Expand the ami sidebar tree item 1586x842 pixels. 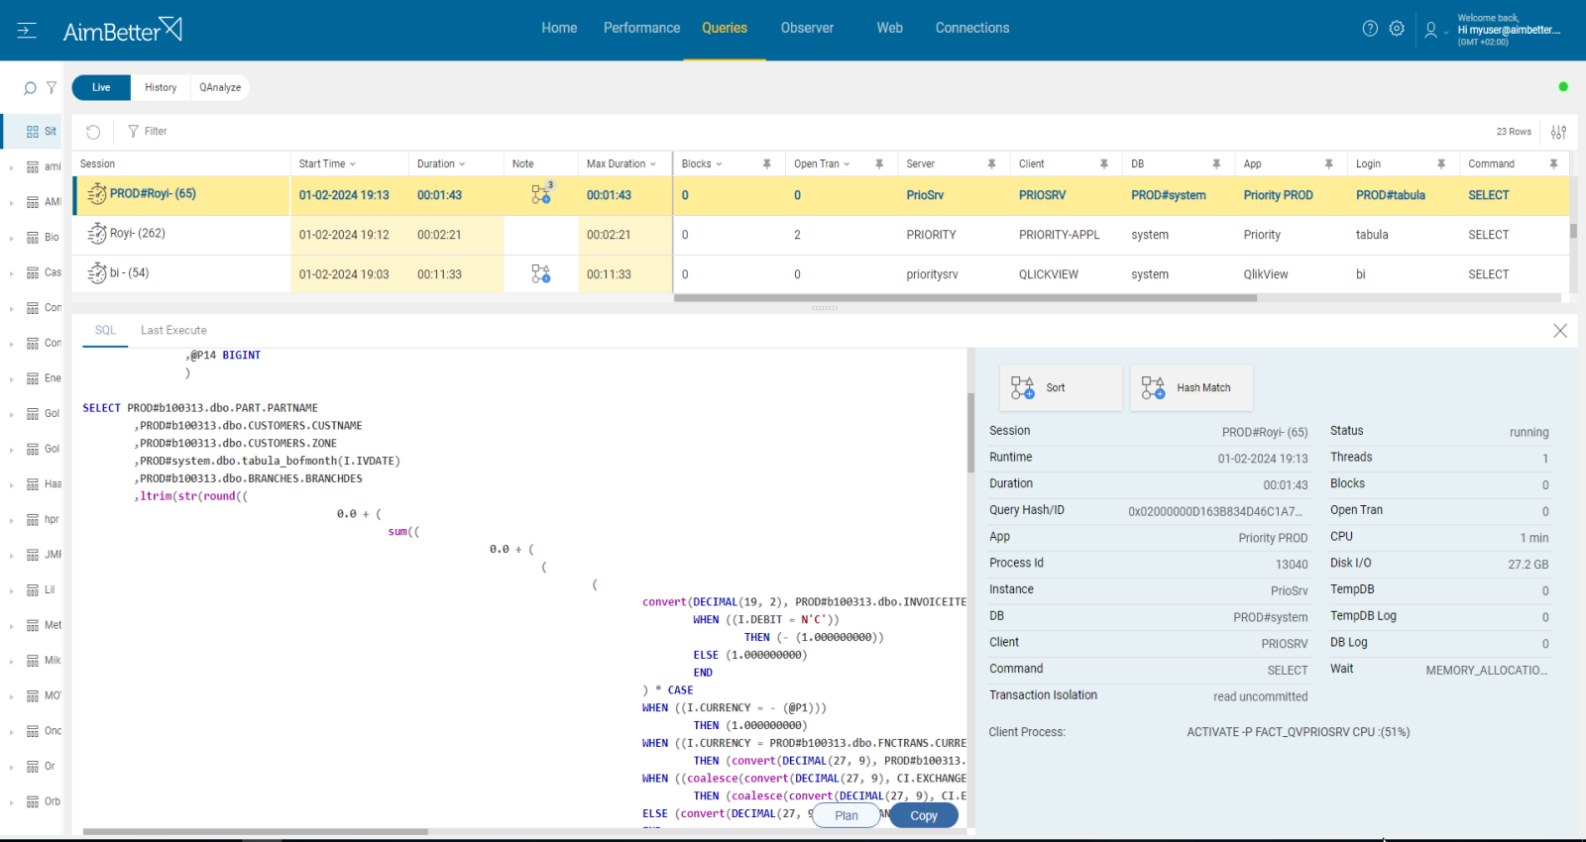11,167
